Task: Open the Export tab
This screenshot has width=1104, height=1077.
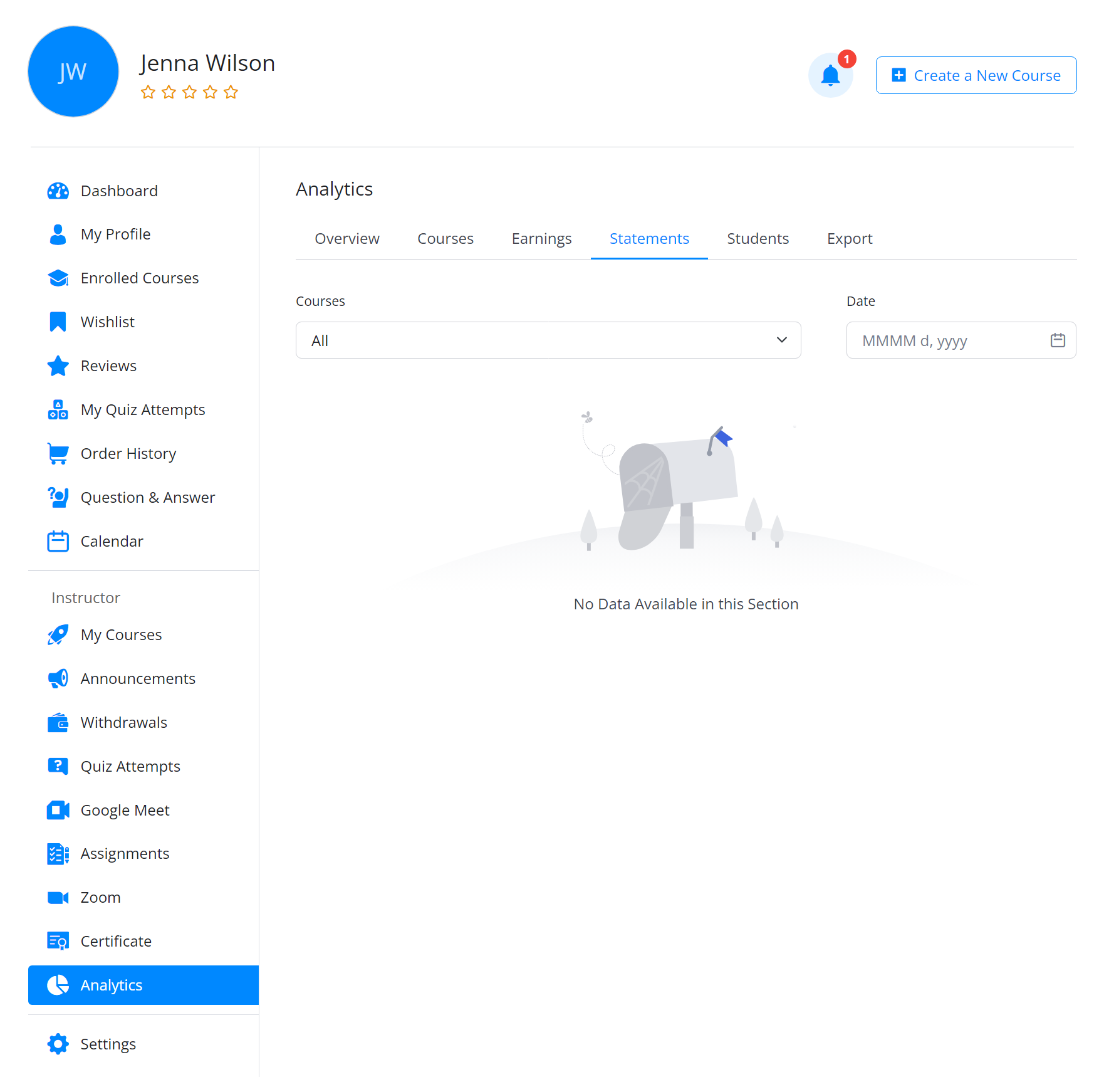Action: pyautogui.click(x=849, y=239)
